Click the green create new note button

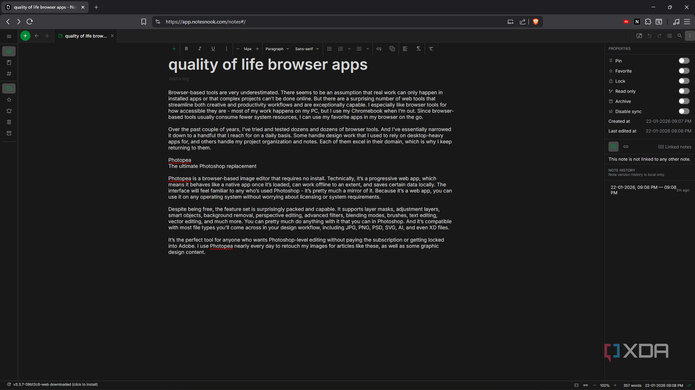click(25, 36)
